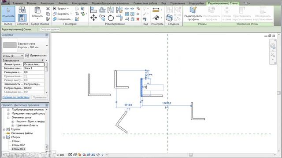Expand Фундамент несущей конструкции tree node
This screenshot has width=282, height=158.
pyautogui.click(x=8, y=114)
